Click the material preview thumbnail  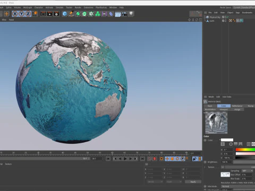click(216, 123)
